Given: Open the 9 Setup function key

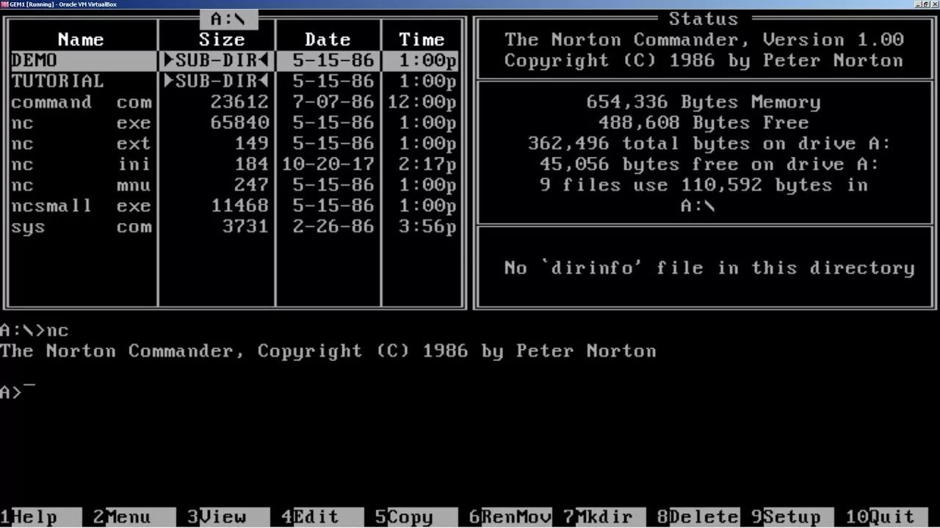Looking at the screenshot, I should pos(792,517).
